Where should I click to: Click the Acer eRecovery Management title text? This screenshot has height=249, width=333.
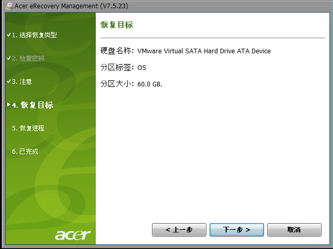(x=72, y=6)
